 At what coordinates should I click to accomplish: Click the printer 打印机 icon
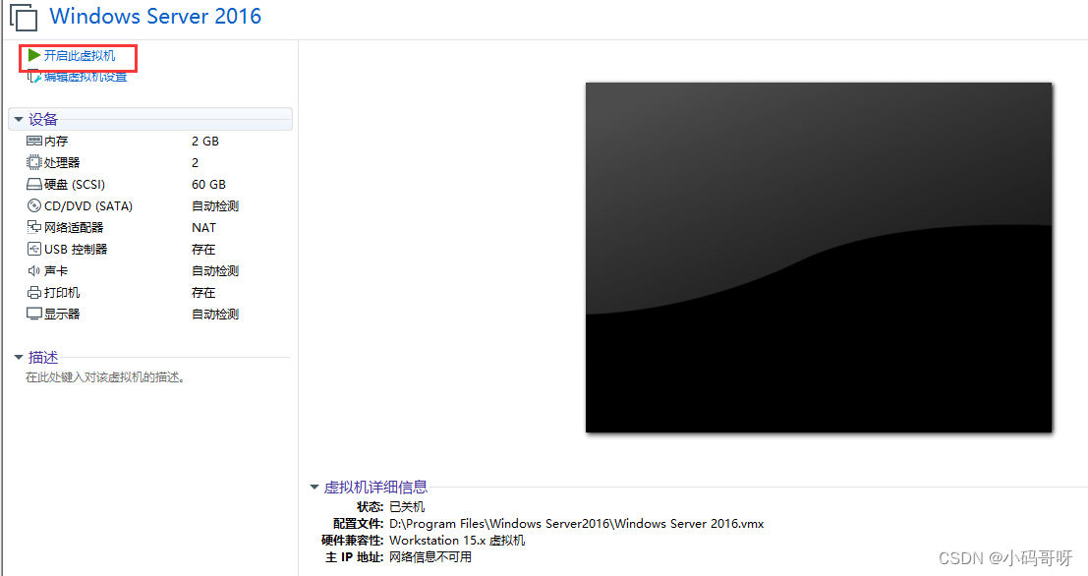click(x=34, y=293)
